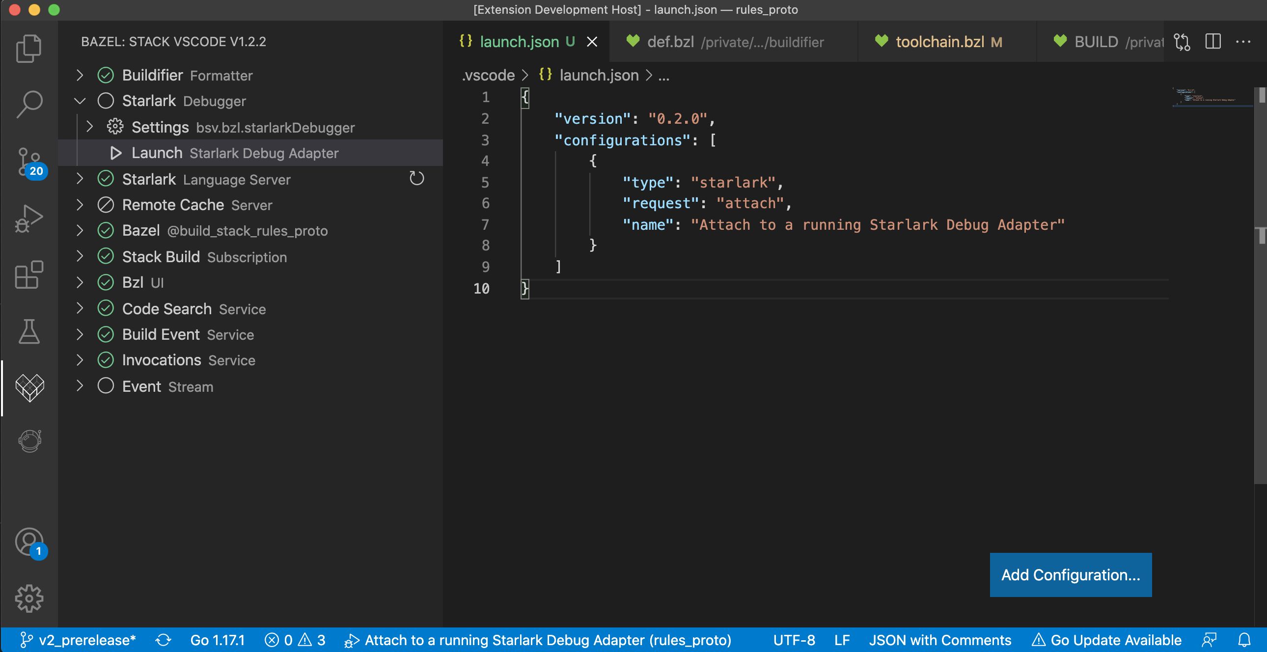The height and width of the screenshot is (652, 1267).
Task: Click v2_prerelease branch in status bar
Action: (78, 640)
